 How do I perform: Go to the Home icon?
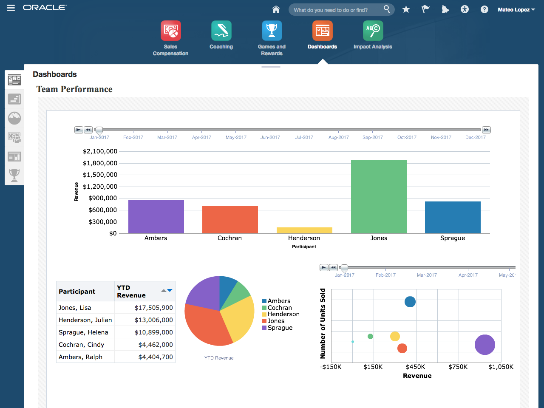[276, 9]
